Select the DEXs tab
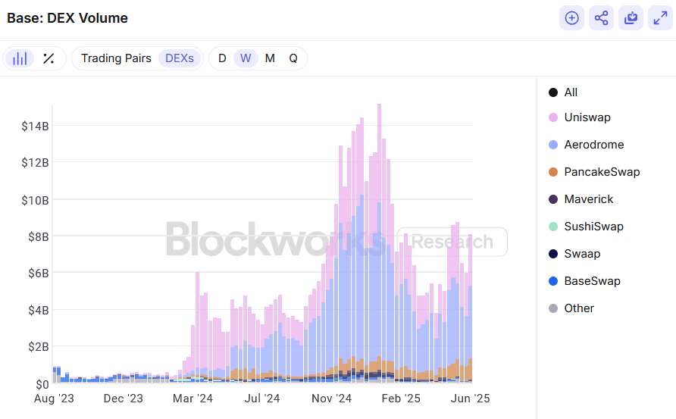The width and height of the screenshot is (676, 419). (x=180, y=58)
